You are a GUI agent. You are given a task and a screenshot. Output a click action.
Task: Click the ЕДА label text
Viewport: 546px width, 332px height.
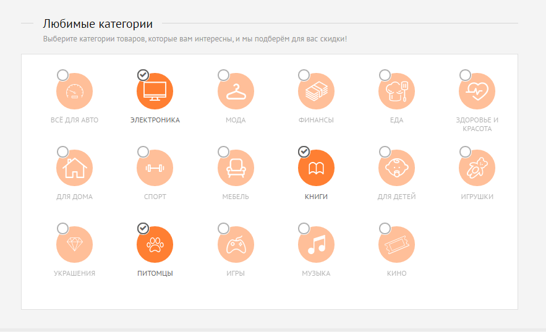[396, 120]
